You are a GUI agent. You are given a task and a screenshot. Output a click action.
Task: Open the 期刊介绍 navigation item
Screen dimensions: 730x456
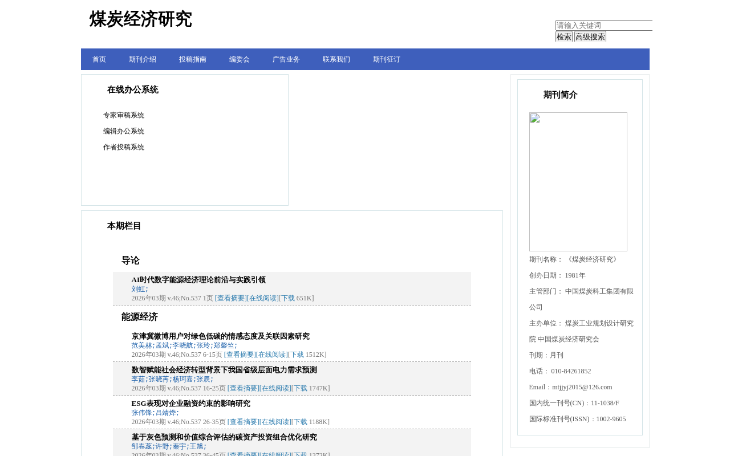pyautogui.click(x=143, y=59)
